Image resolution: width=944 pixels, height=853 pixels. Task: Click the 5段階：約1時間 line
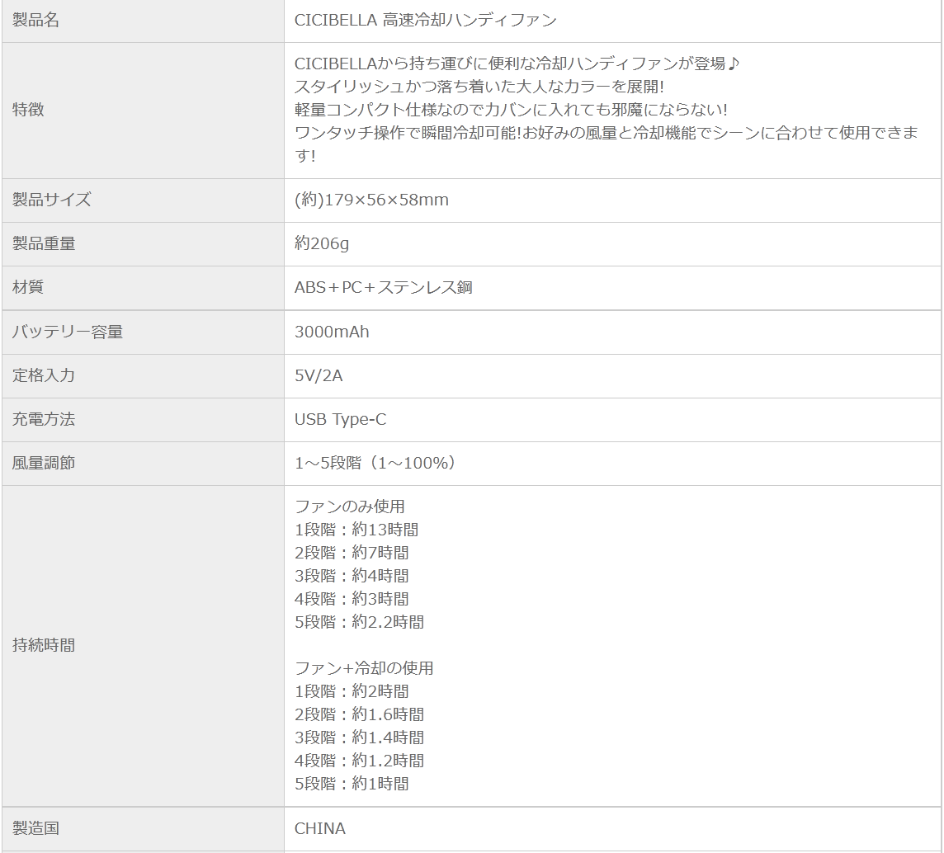coord(352,784)
